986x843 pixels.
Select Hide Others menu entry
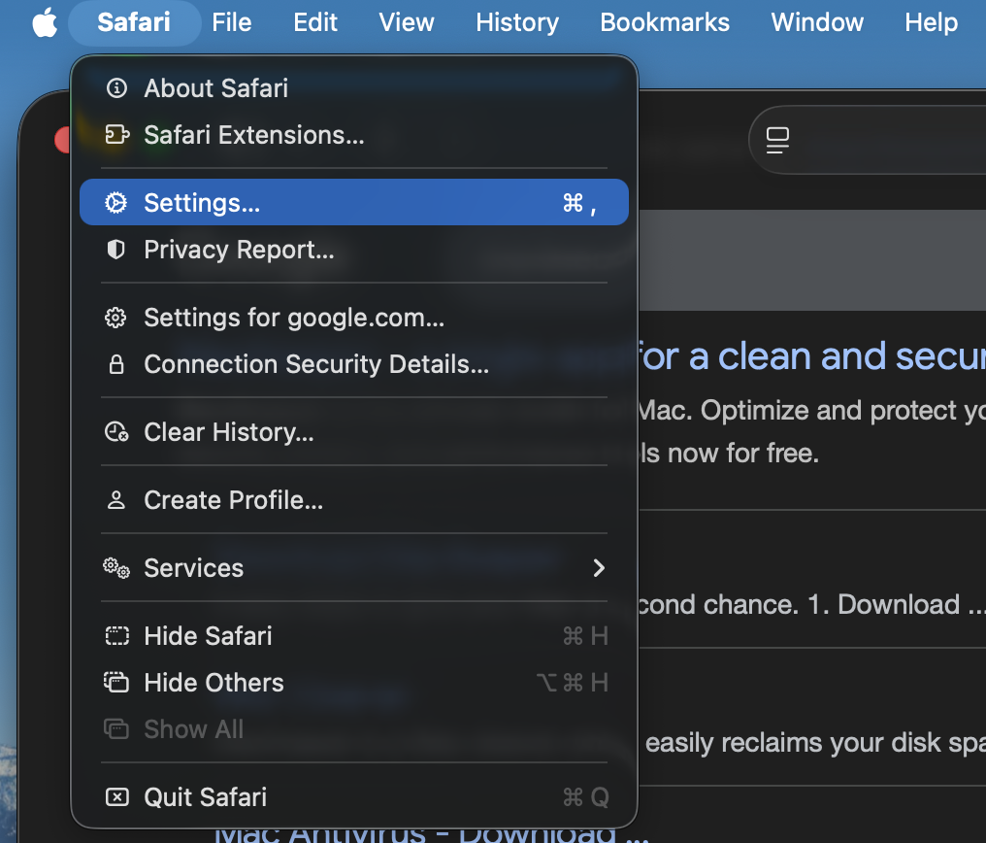point(214,683)
